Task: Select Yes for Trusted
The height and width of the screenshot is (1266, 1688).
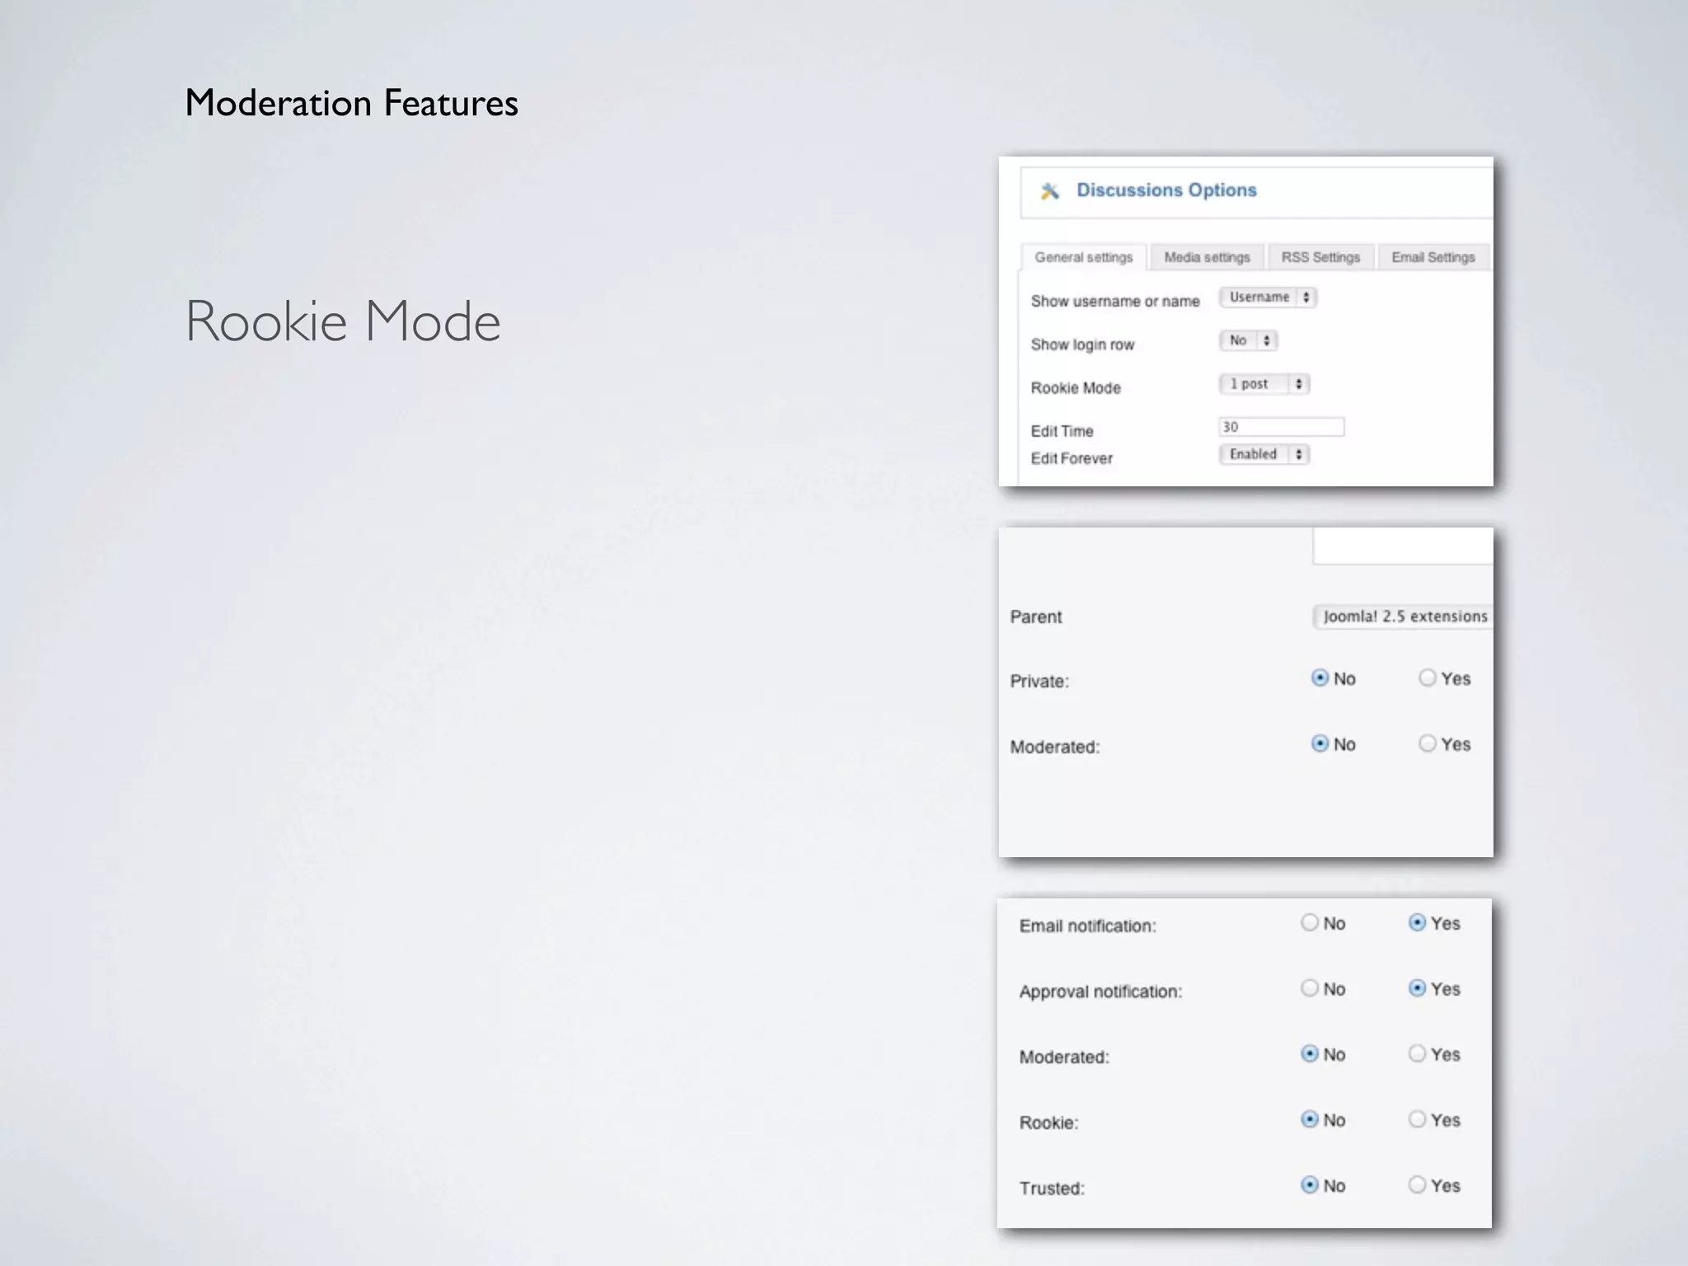Action: [1417, 1185]
